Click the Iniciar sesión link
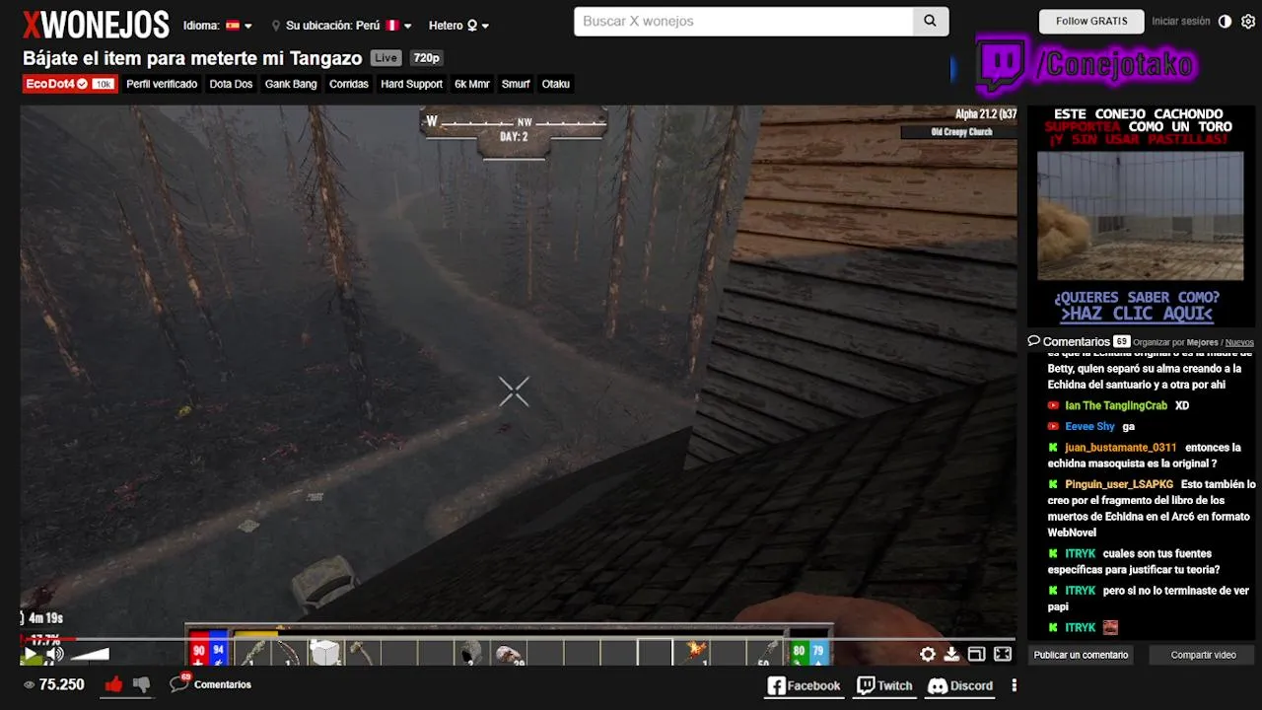The image size is (1262, 710). pyautogui.click(x=1180, y=21)
